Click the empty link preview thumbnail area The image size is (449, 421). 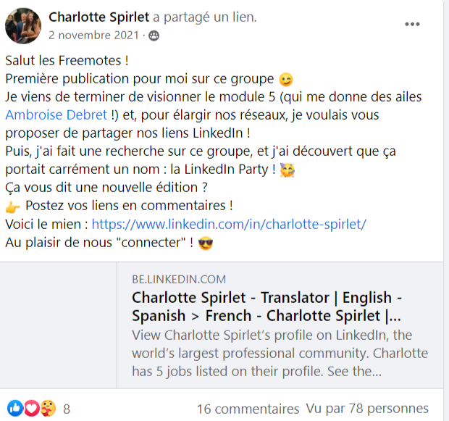pyautogui.click(x=61, y=325)
